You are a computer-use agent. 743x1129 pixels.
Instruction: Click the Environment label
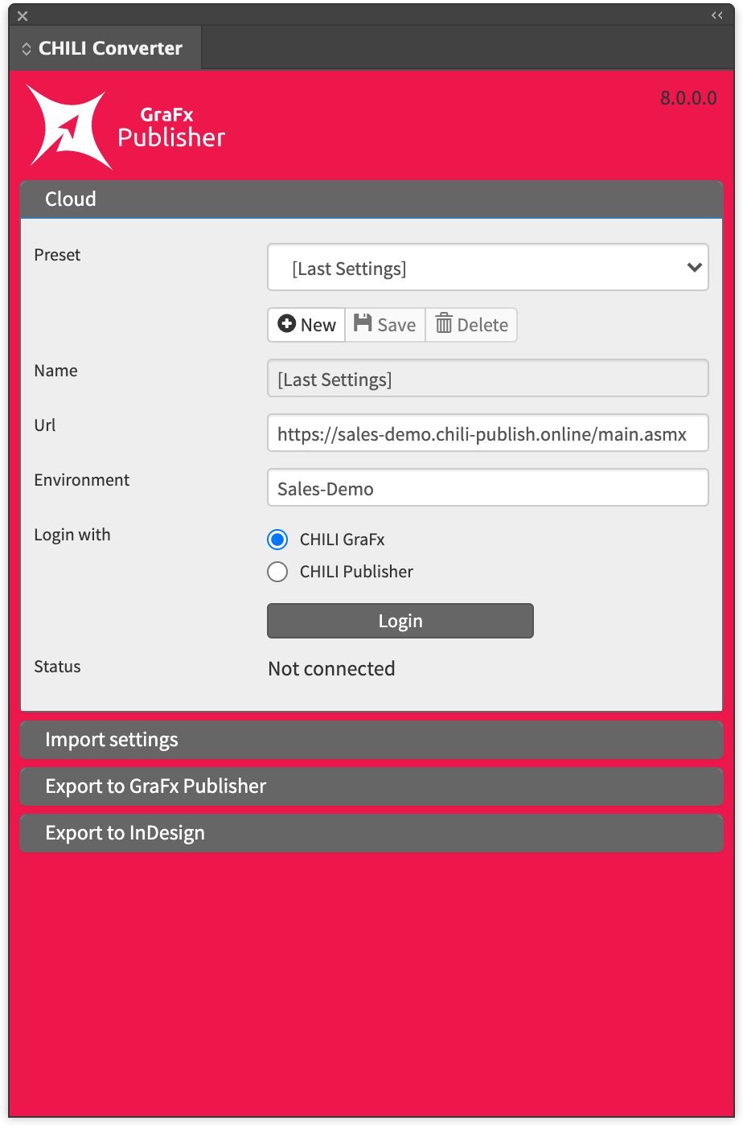[x=81, y=480]
